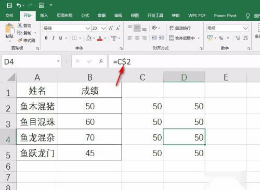This screenshot has width=260, height=190.
Task: Apply accounting number format icon
Action: (210, 37)
